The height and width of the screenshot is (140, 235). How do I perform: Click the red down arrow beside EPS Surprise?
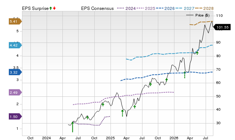54,8
